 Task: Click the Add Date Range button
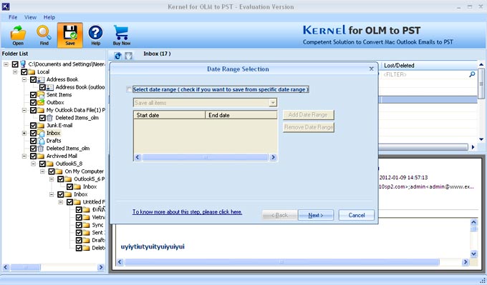pyautogui.click(x=309, y=115)
